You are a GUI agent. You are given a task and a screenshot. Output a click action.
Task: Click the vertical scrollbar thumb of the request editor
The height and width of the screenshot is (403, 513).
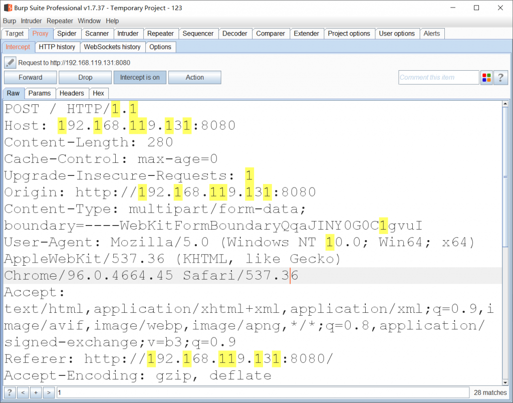505,177
